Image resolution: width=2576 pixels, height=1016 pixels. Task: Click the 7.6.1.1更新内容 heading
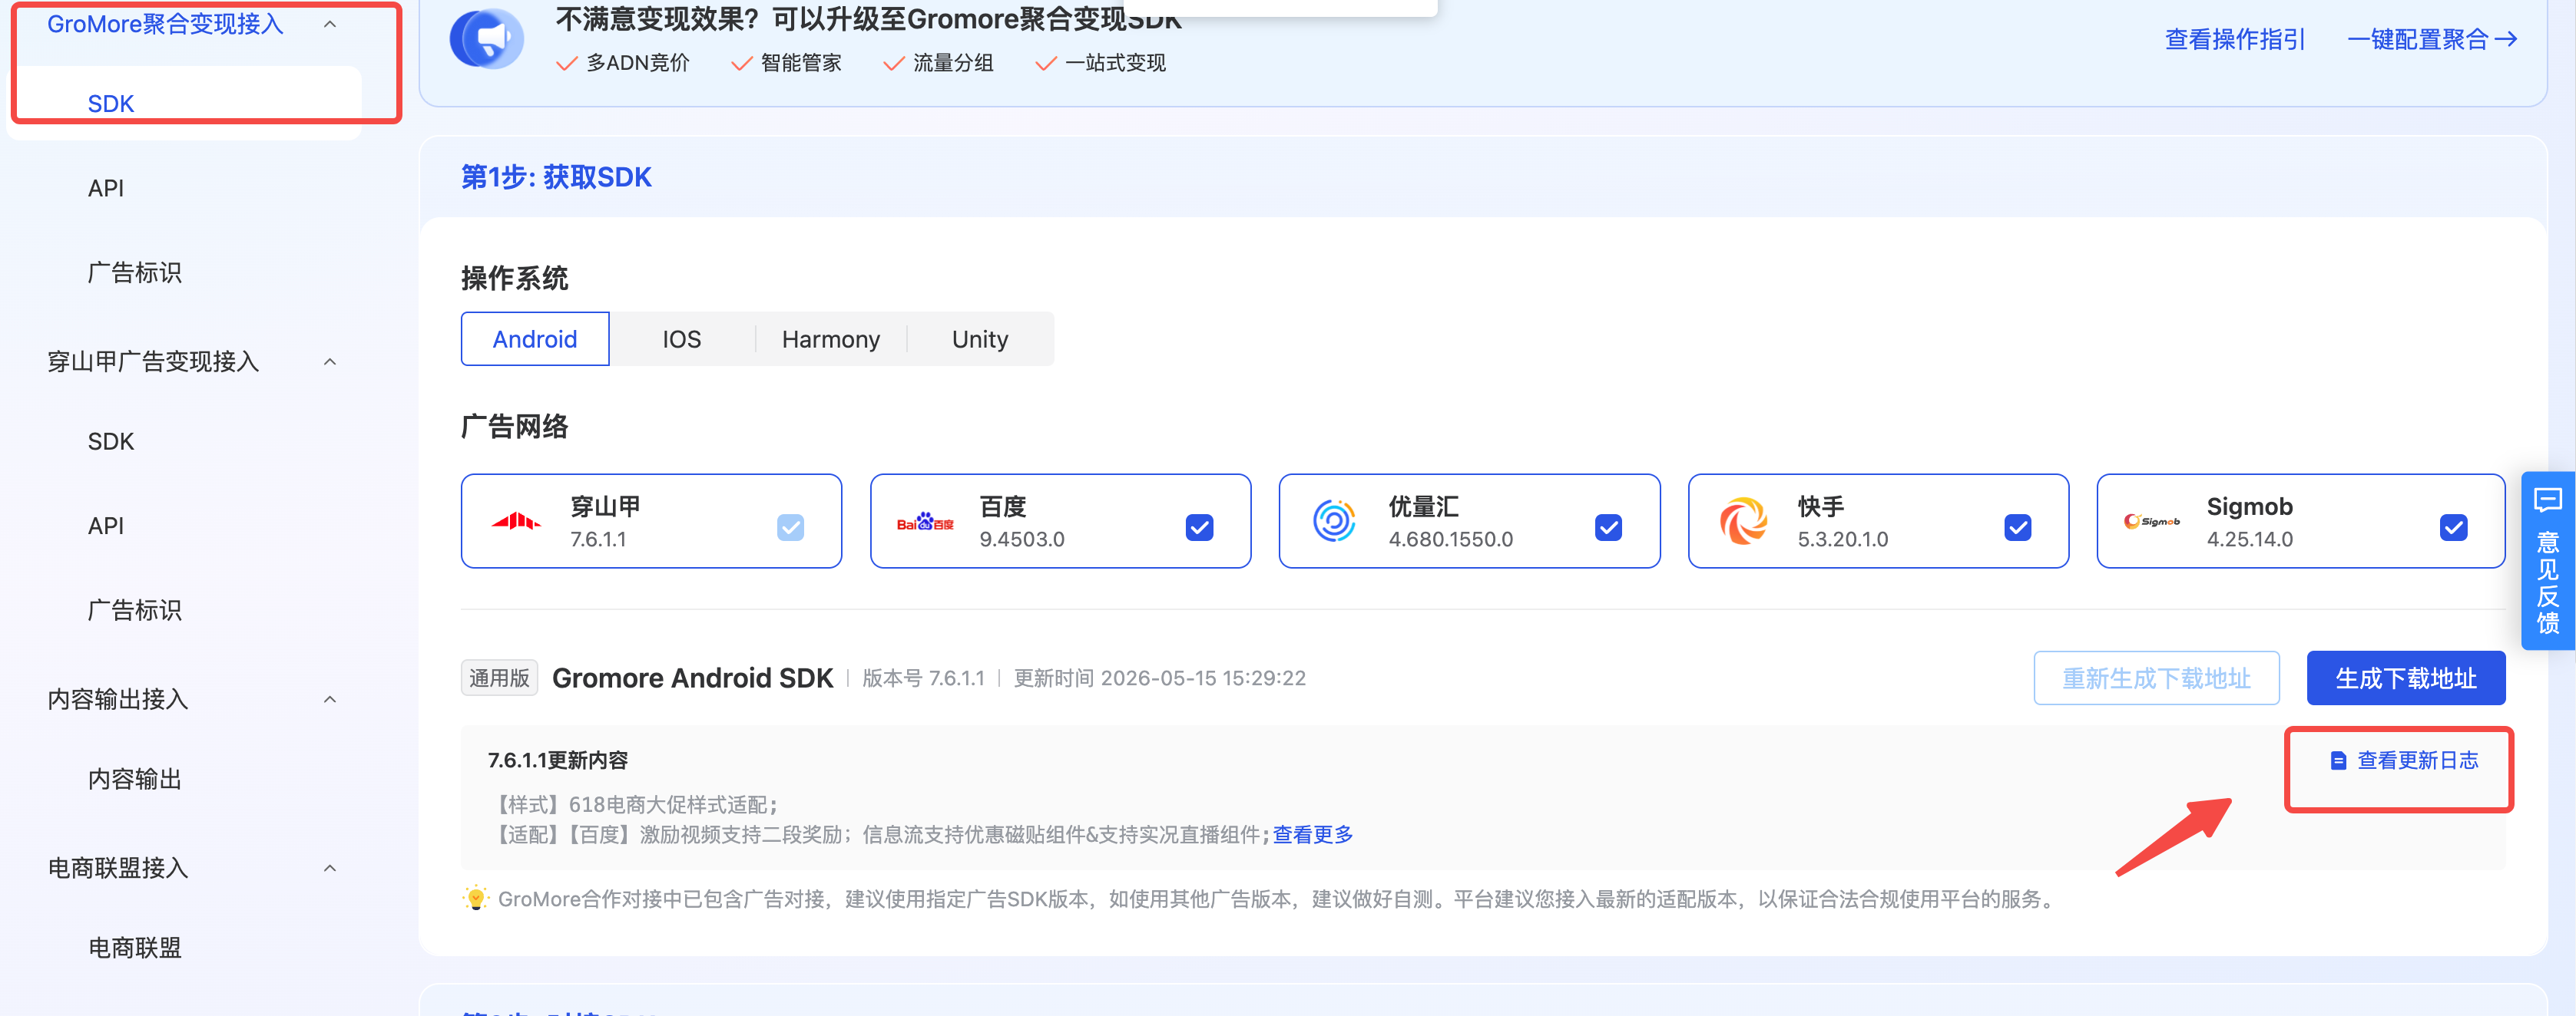coord(558,760)
